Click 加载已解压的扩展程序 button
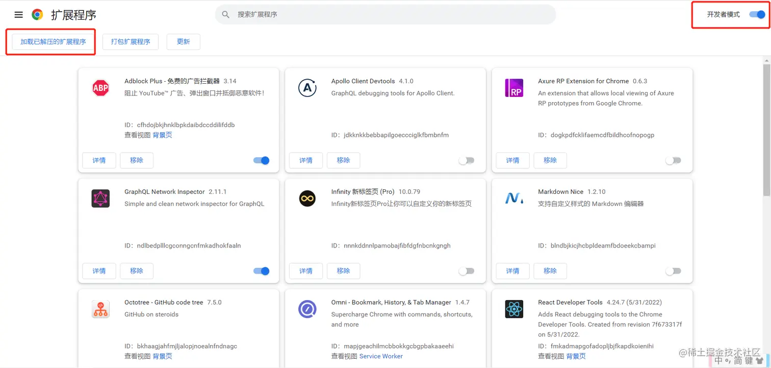The image size is (771, 368). point(53,42)
